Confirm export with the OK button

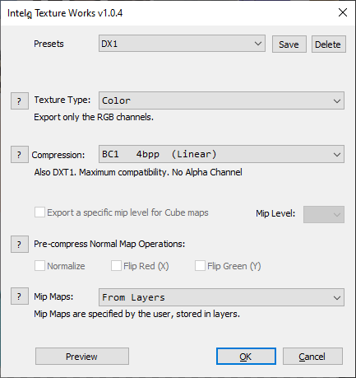tap(246, 357)
